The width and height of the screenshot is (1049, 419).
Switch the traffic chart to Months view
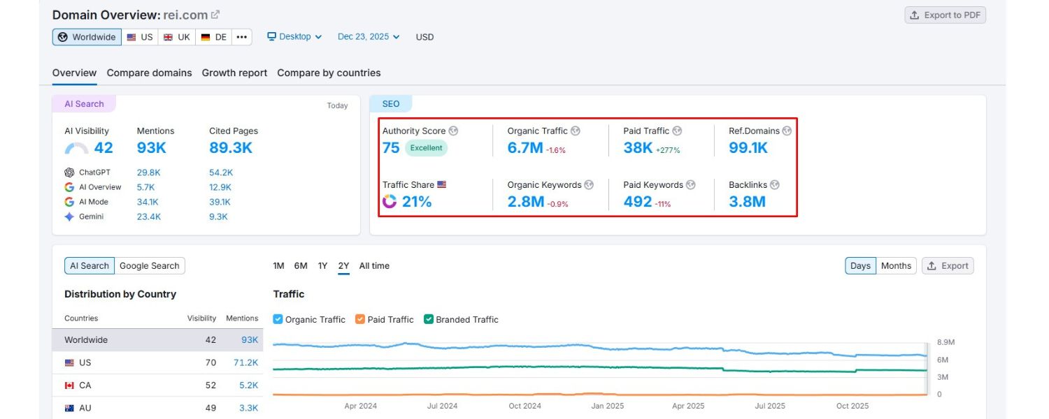point(896,265)
